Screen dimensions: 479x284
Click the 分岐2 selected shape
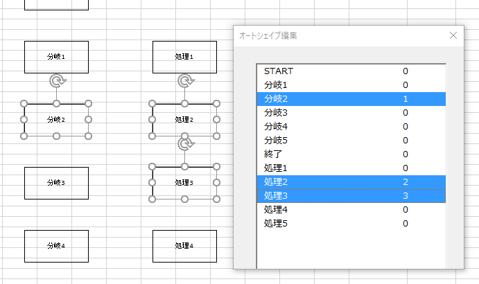pyautogui.click(x=56, y=120)
